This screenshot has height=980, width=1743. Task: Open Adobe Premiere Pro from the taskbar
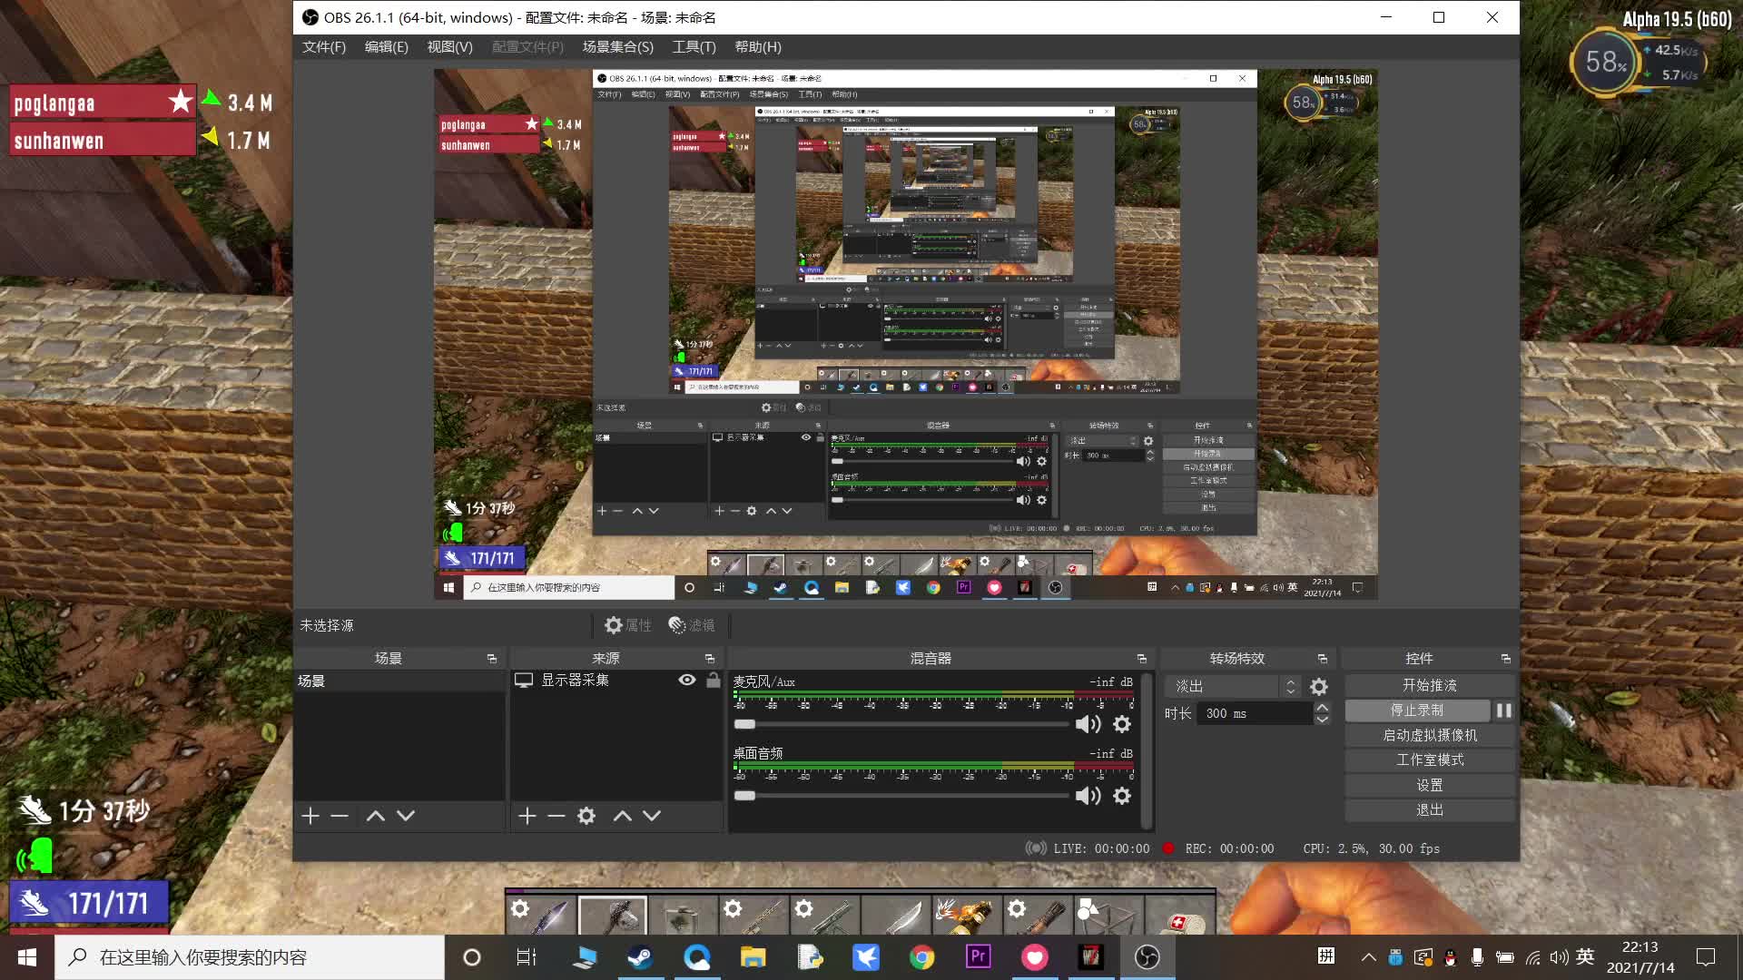pos(978,957)
